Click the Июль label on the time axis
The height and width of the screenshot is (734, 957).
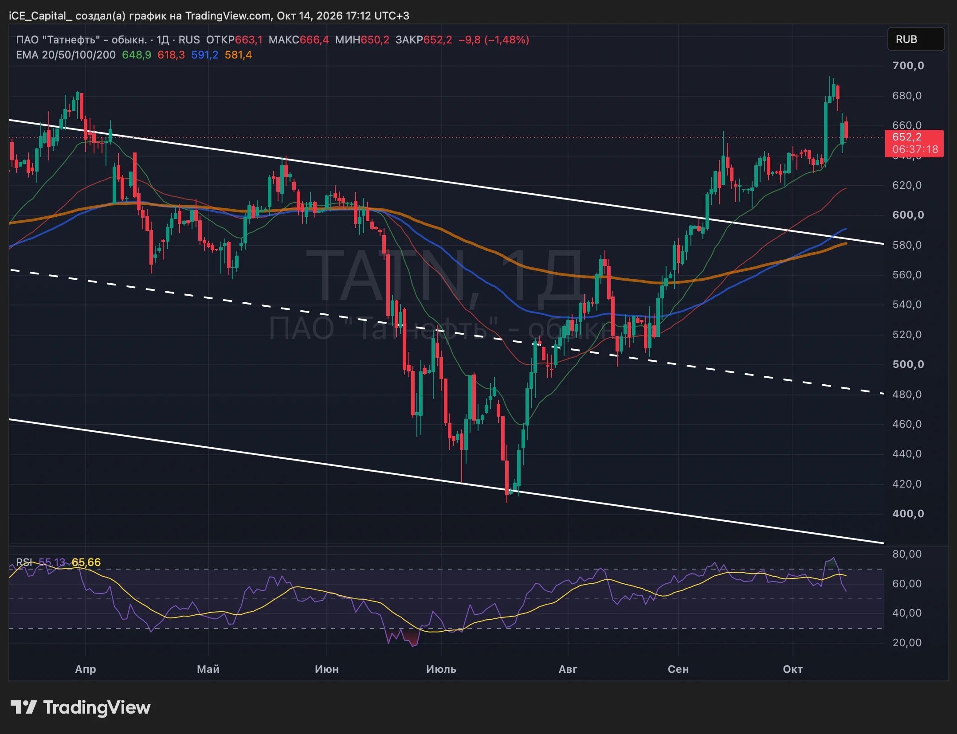tap(441, 669)
